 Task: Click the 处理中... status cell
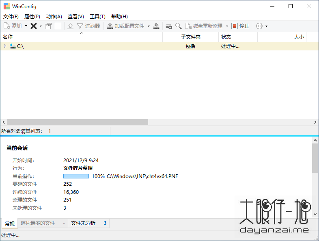coord(230,46)
